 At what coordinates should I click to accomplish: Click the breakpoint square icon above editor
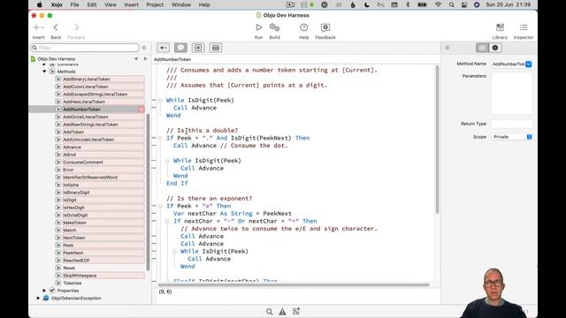(198, 48)
